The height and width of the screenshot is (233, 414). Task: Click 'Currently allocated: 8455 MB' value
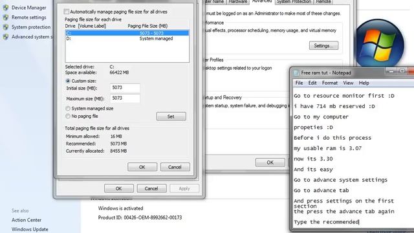coord(118,151)
